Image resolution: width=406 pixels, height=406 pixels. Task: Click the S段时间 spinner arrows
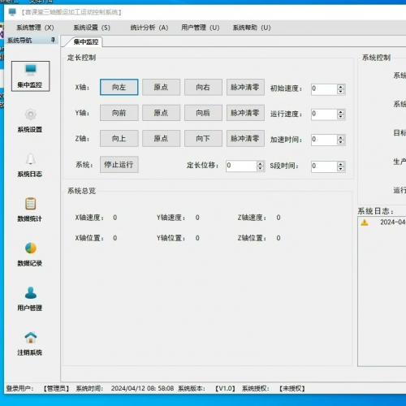pos(341,166)
